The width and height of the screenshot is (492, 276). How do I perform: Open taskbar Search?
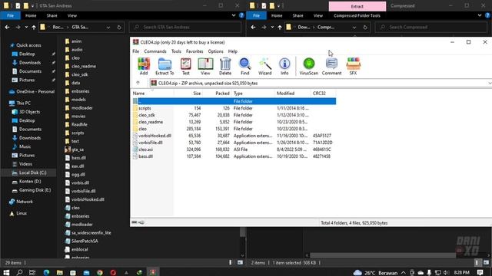[x=19, y=272]
